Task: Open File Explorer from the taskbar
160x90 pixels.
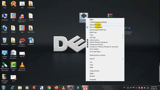Action: (x=20, y=88)
